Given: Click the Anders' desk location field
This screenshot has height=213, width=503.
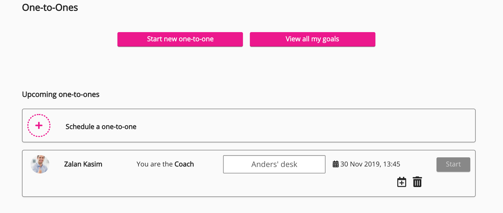Looking at the screenshot, I should (x=274, y=164).
